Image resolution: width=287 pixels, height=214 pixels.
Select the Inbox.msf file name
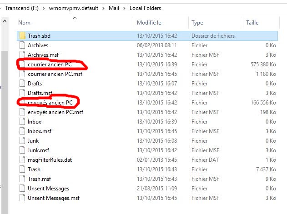point(40,131)
